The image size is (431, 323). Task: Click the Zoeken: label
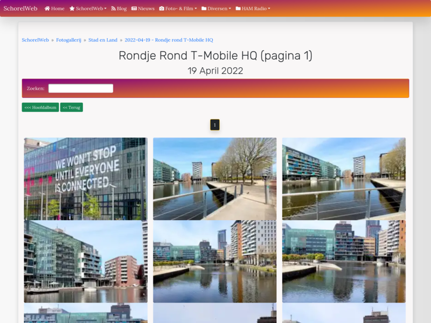tap(36, 88)
